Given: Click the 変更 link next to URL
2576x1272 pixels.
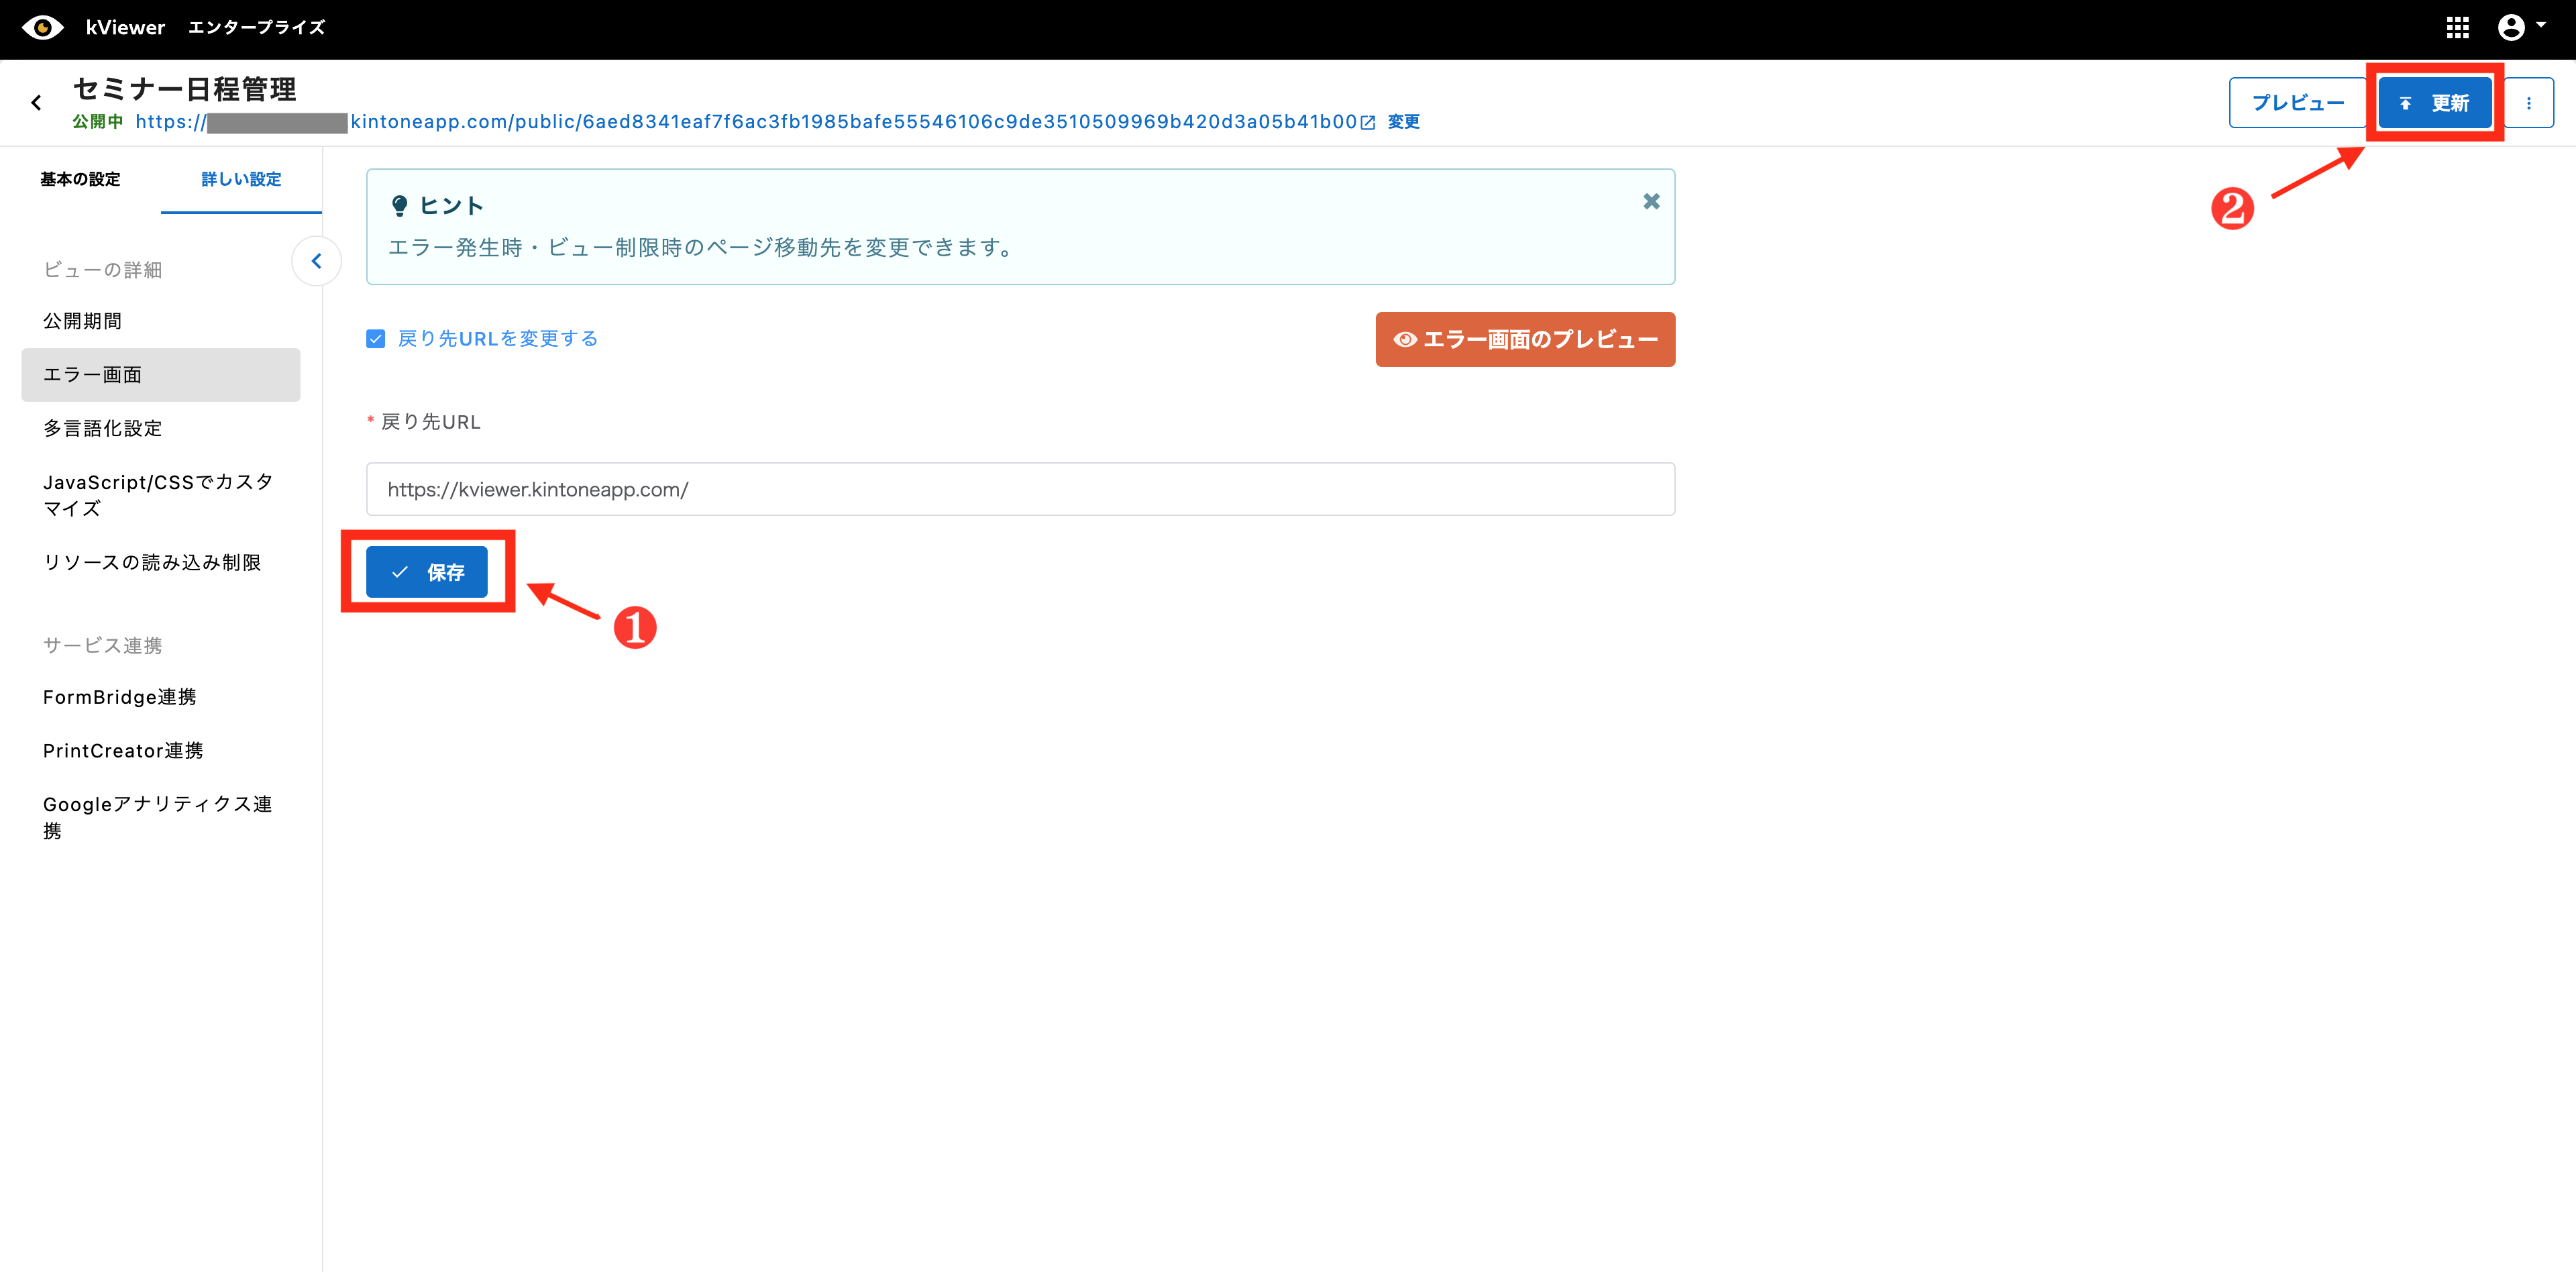Looking at the screenshot, I should coord(1403,122).
